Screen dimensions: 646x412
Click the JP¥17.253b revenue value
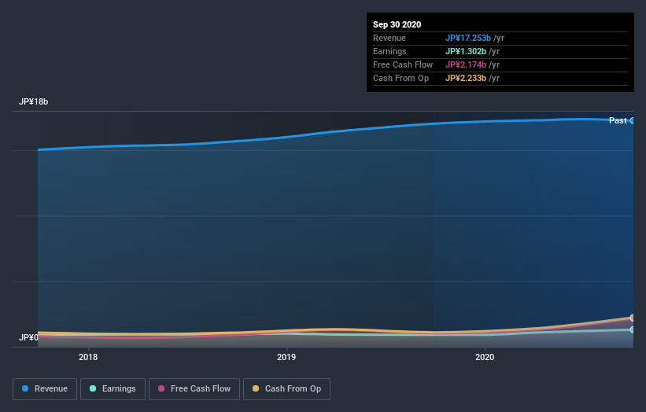pyautogui.click(x=468, y=38)
